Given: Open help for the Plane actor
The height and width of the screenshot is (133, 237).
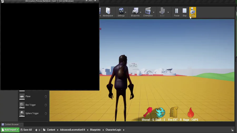Looking at the screenshot, I should point(46,96).
